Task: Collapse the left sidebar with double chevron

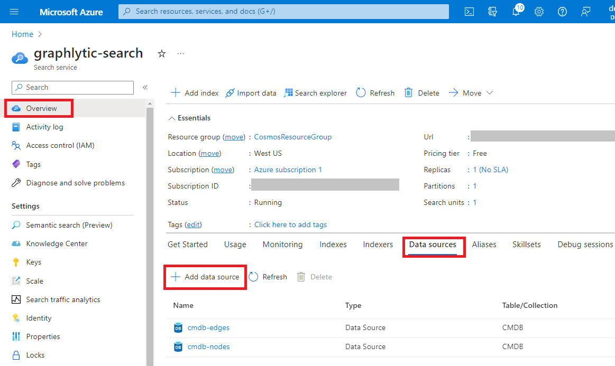Action: coord(145,87)
